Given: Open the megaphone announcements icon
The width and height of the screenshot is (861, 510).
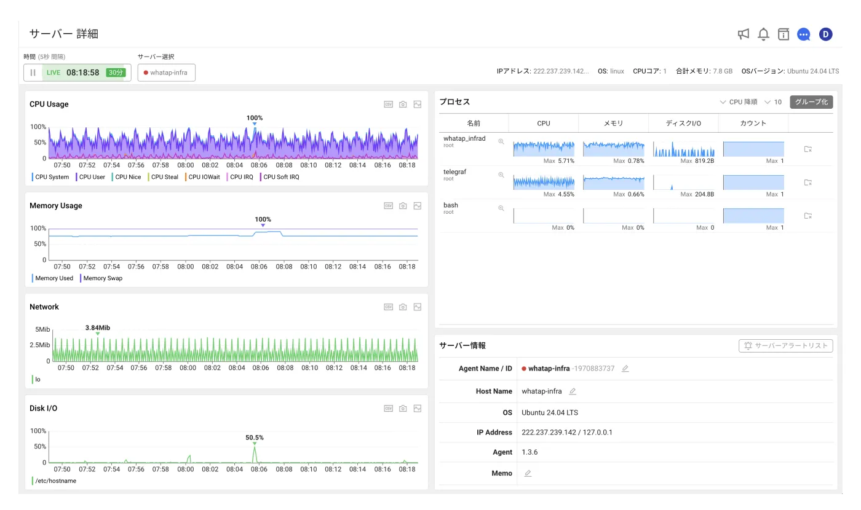Looking at the screenshot, I should pyautogui.click(x=744, y=34).
